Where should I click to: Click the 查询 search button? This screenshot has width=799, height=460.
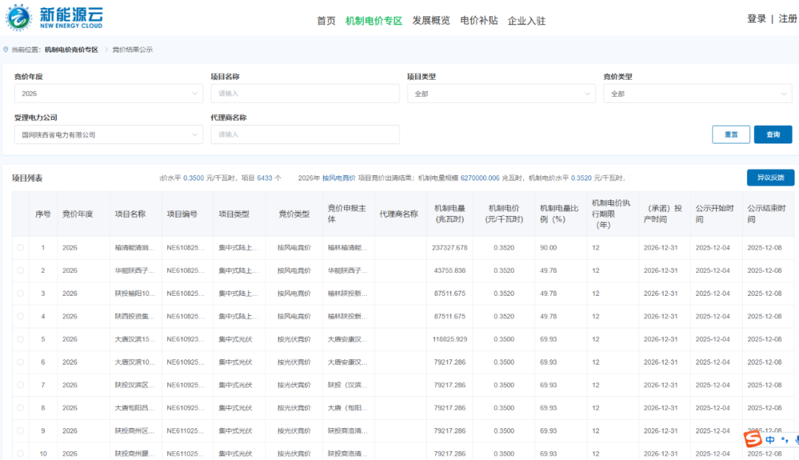tap(772, 135)
